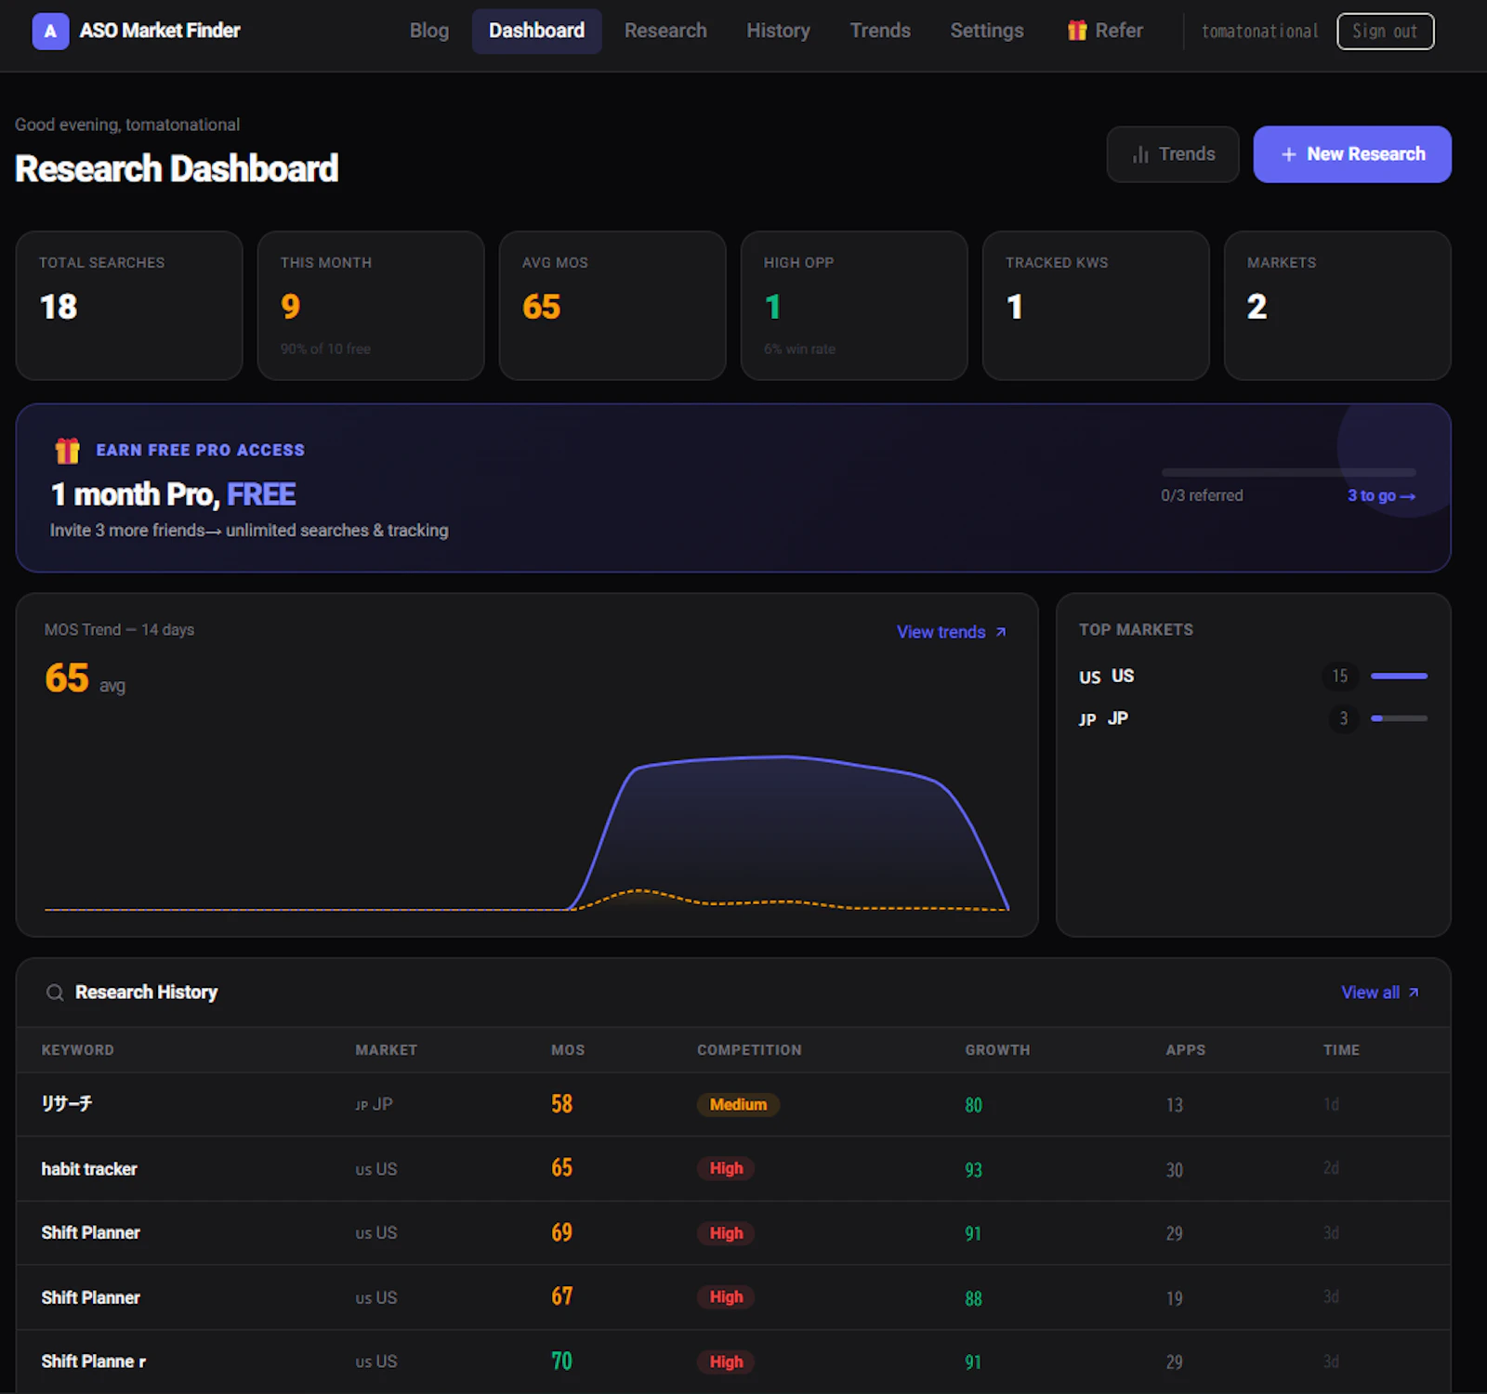Open the Research nav item
The height and width of the screenshot is (1394, 1487).
[x=665, y=31]
